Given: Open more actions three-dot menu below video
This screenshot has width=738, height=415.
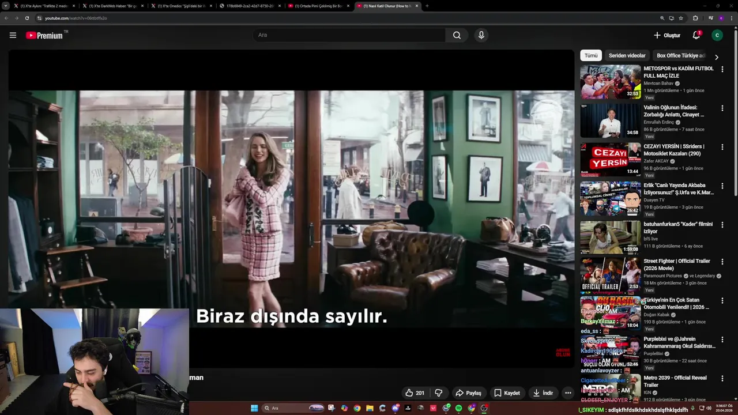Looking at the screenshot, I should pyautogui.click(x=568, y=393).
